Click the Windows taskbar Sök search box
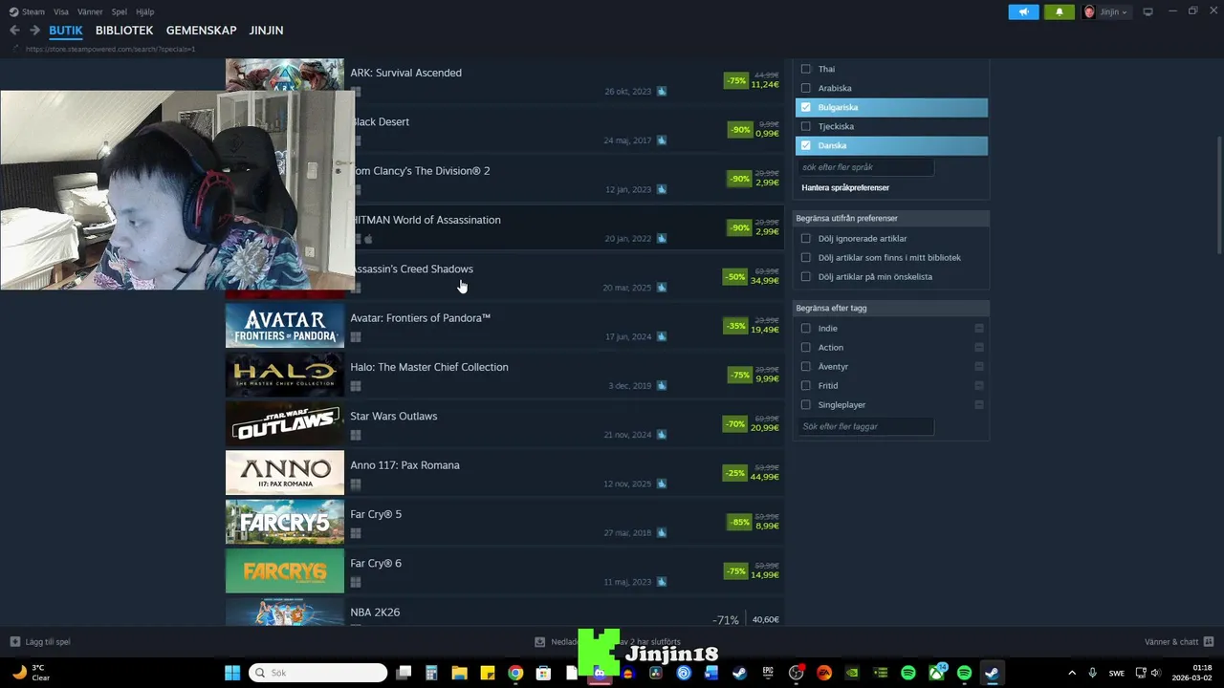This screenshot has height=688, width=1224. tap(318, 673)
